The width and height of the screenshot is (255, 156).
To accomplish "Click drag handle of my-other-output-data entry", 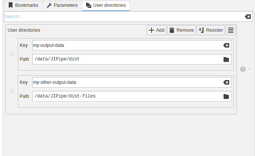I will click(x=12, y=91).
